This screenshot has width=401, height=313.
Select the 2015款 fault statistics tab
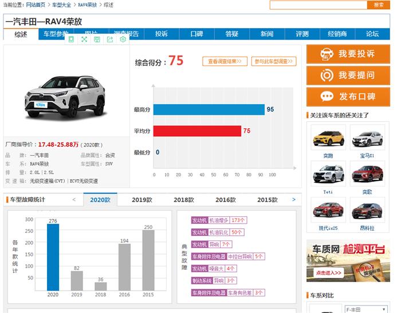click(x=268, y=200)
